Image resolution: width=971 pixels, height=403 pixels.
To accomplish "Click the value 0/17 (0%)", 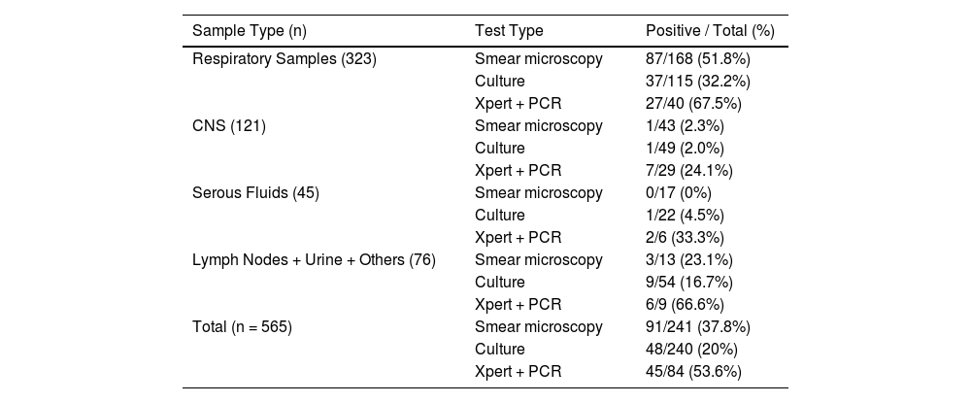I will [x=681, y=193].
